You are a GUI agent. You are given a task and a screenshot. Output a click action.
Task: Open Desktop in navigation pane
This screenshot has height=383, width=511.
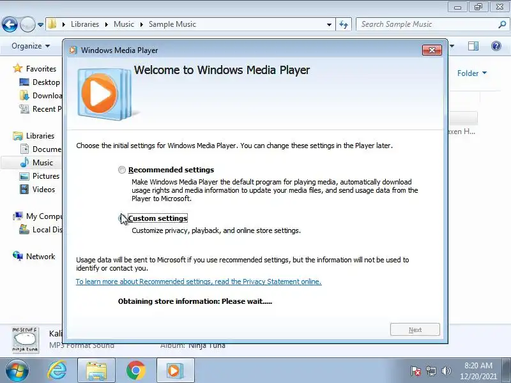(x=40, y=82)
